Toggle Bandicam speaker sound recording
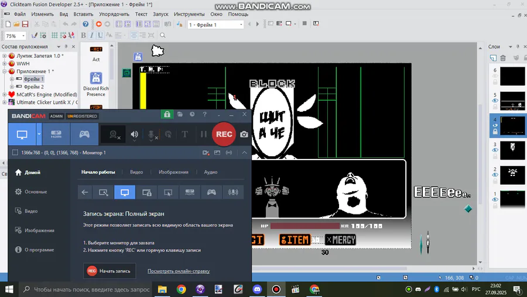 point(135,134)
